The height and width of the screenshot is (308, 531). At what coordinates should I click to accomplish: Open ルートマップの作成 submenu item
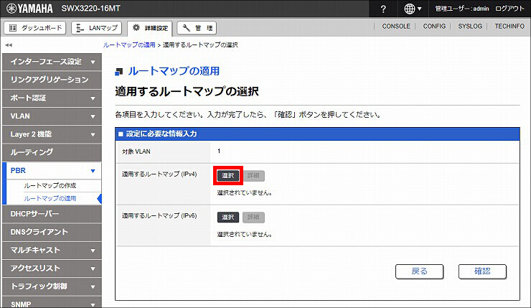[x=50, y=185]
